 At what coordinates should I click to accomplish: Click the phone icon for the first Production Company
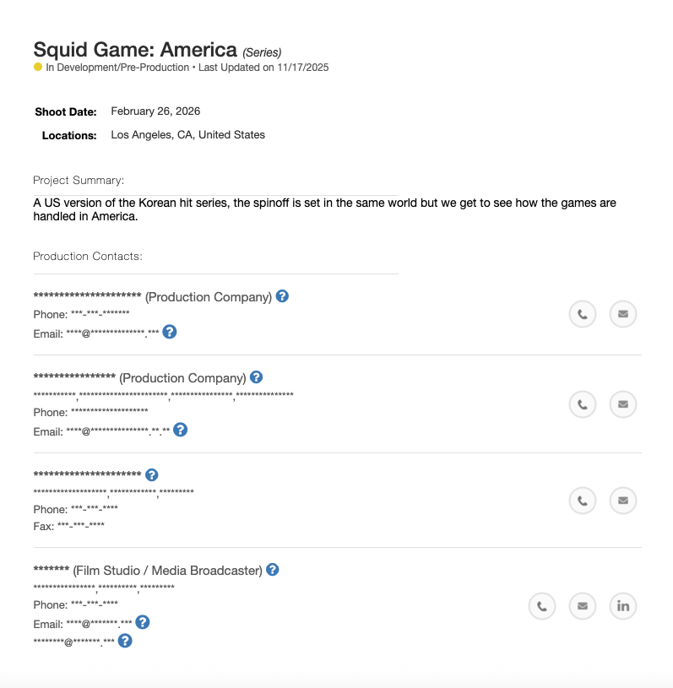[x=582, y=314]
